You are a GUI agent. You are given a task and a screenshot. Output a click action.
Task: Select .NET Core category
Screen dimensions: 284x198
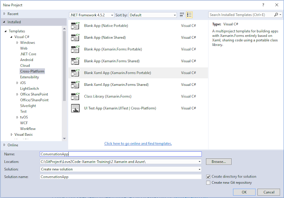coord(28,54)
